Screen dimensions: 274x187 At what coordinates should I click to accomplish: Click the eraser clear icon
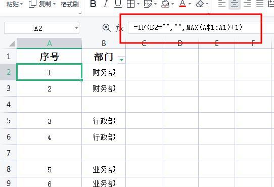(200, 4)
